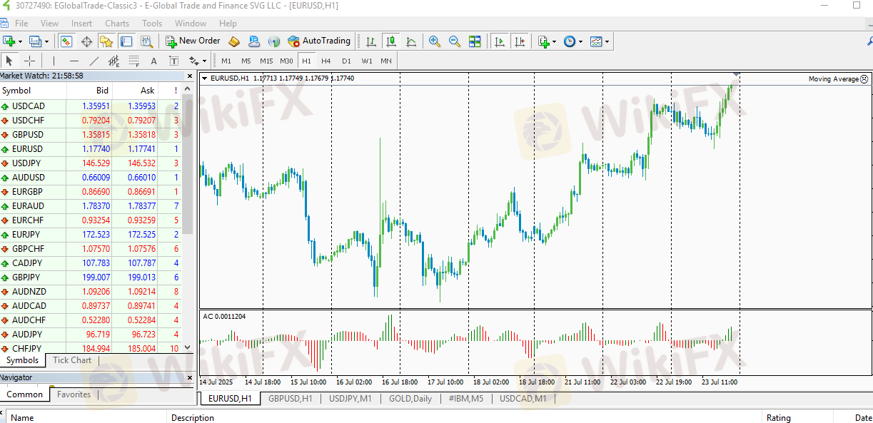This screenshot has width=873, height=423.
Task: Select the Text Label tool
Action: (x=173, y=61)
